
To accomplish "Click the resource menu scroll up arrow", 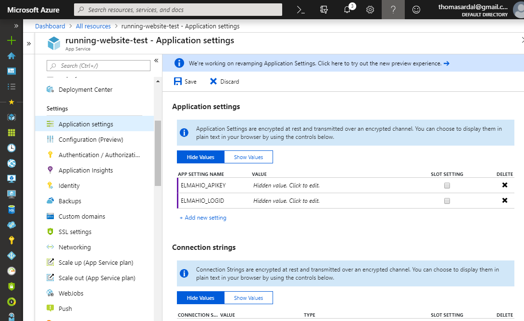I will pyautogui.click(x=158, y=81).
